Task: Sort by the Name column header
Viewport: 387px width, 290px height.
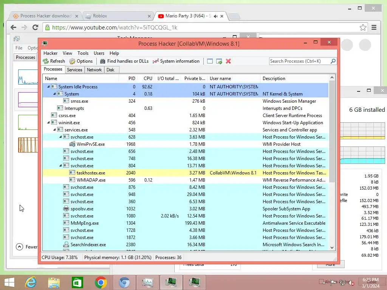Action: (x=81, y=79)
